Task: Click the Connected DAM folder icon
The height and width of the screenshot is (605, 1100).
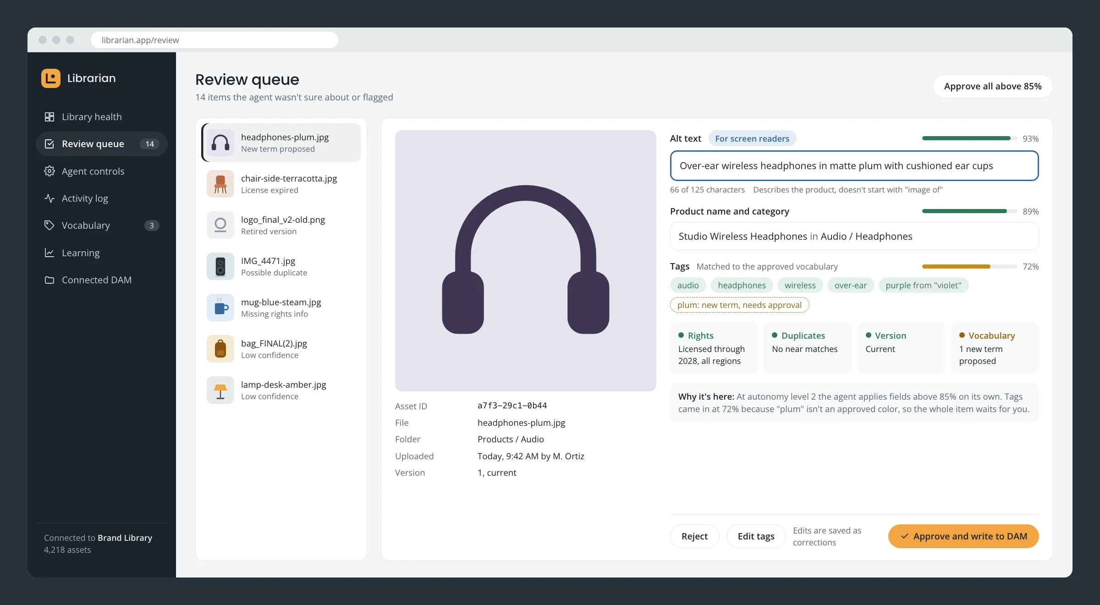Action: (49, 280)
